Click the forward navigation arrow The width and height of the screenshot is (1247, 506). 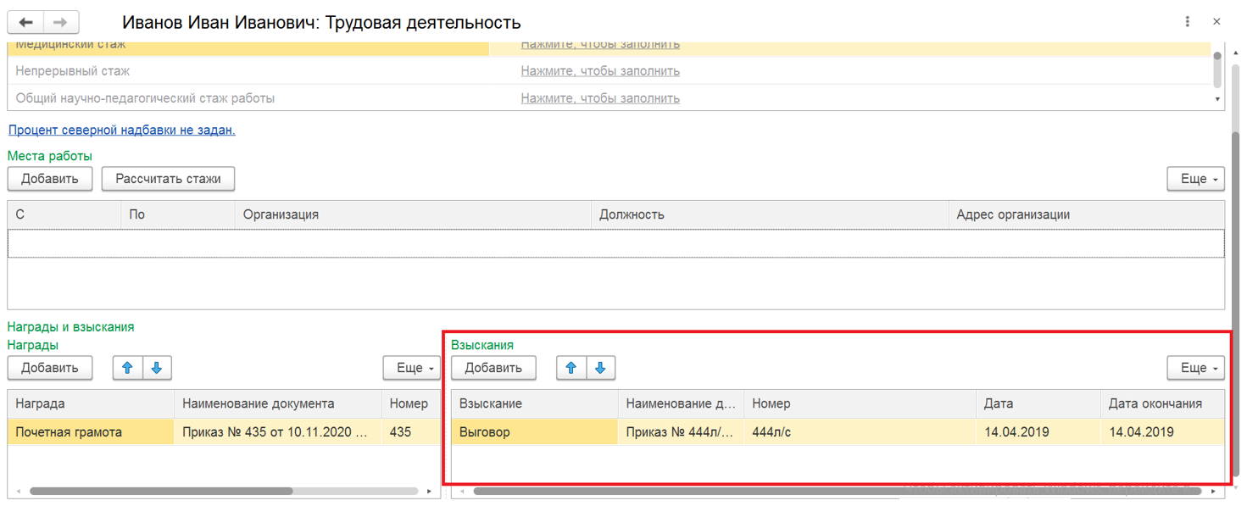(60, 23)
